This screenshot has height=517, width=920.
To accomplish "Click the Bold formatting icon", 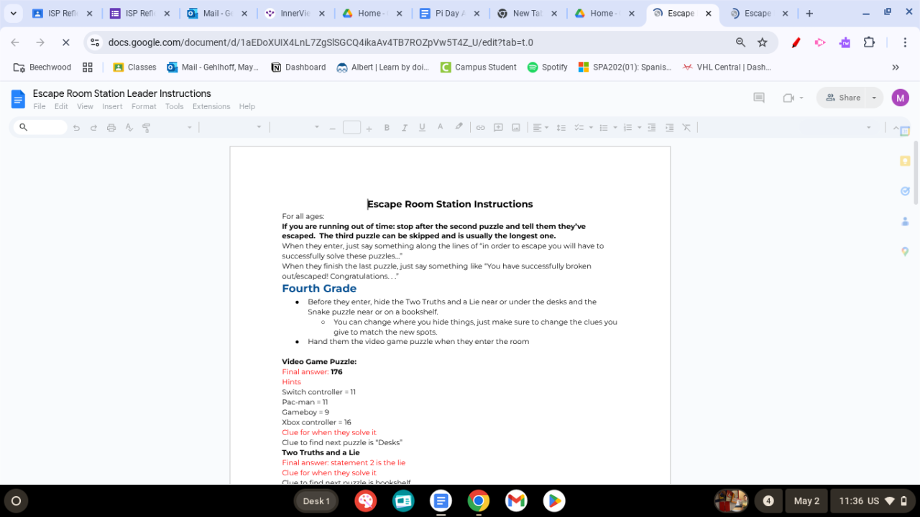I will point(387,128).
